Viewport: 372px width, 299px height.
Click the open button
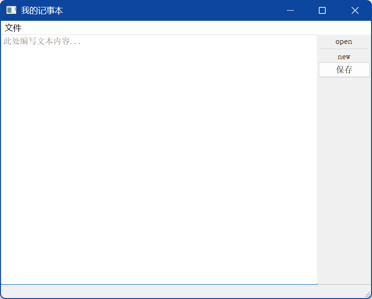point(344,42)
